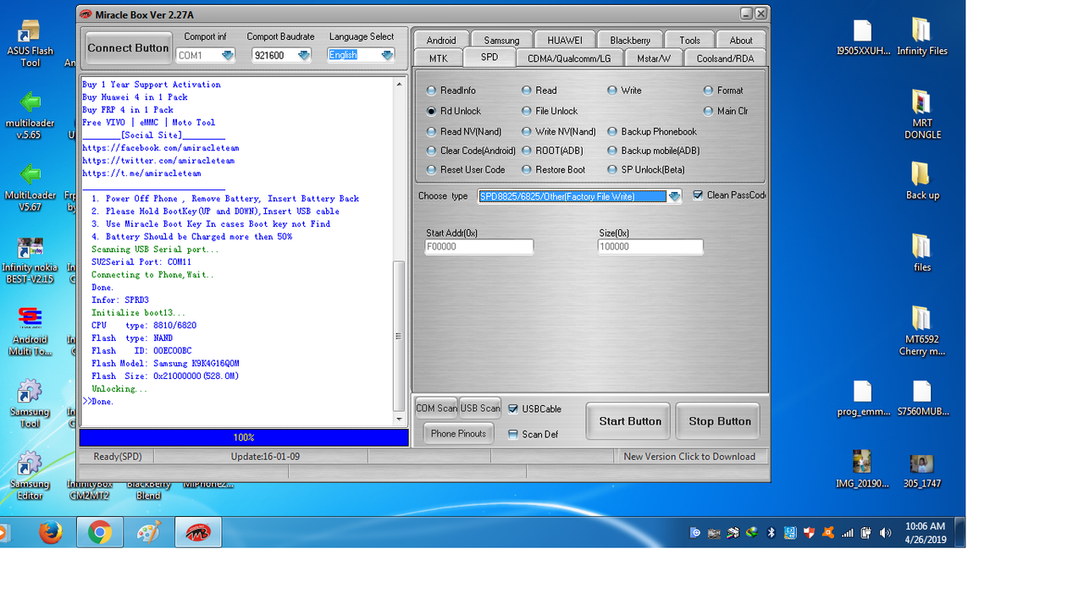Launch Android Multi Tool desktop icon

(30, 332)
